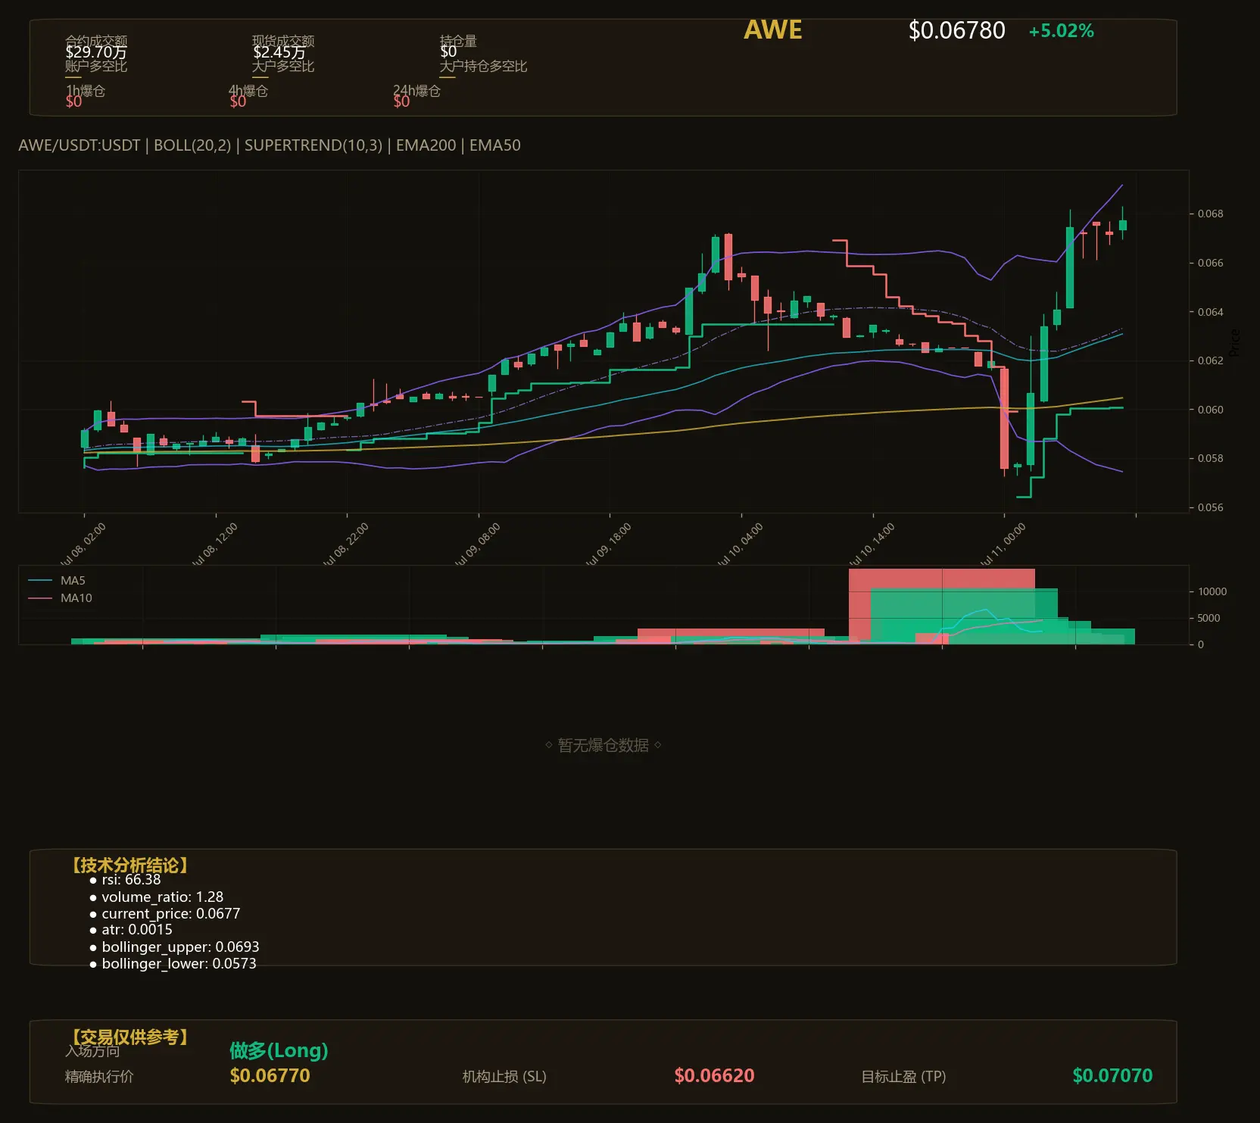Select the atr: 0.0015 line
This screenshot has height=1123, width=1260.
point(137,930)
